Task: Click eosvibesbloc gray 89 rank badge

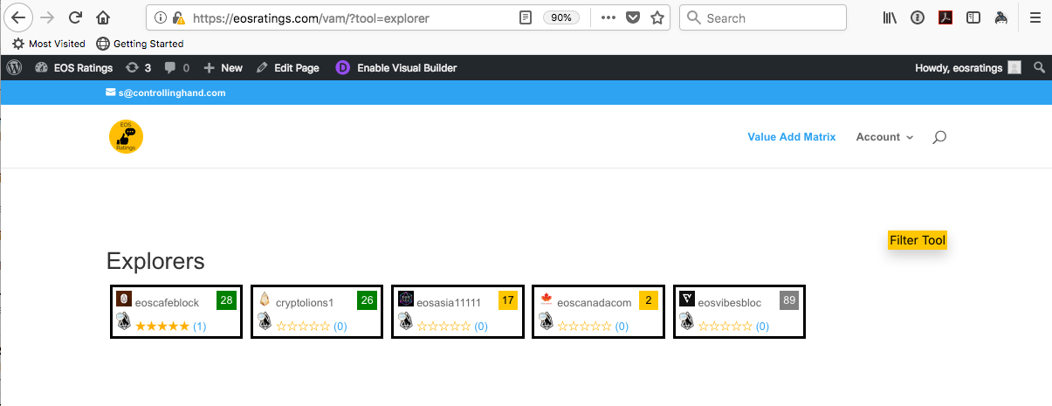Action: [x=789, y=300]
